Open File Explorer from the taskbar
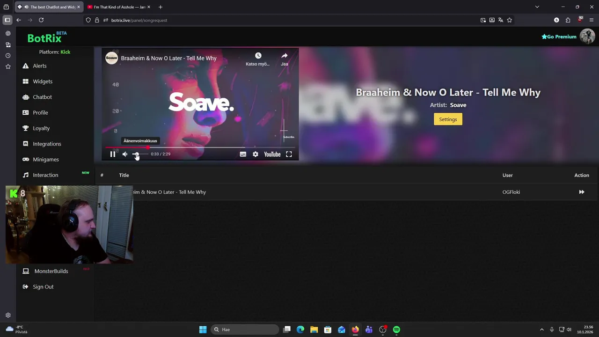 click(314, 330)
